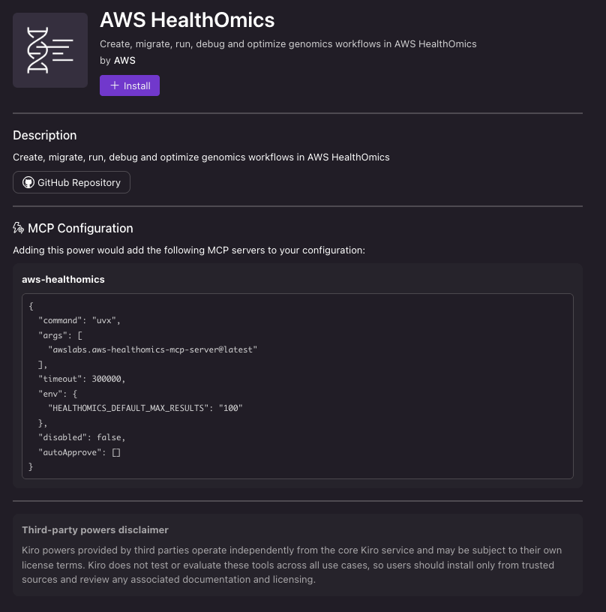The width and height of the screenshot is (606, 612).
Task: Click the Description section heading
Action: coord(44,135)
